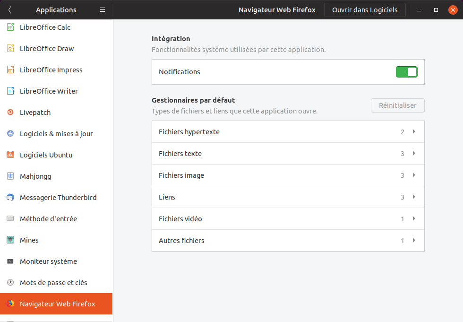Expand the Liens row arrow
The image size is (463, 322).
414,197
